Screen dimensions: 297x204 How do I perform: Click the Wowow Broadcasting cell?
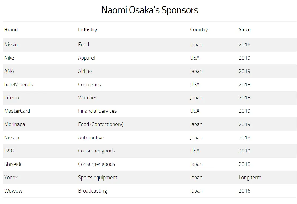pos(92,191)
